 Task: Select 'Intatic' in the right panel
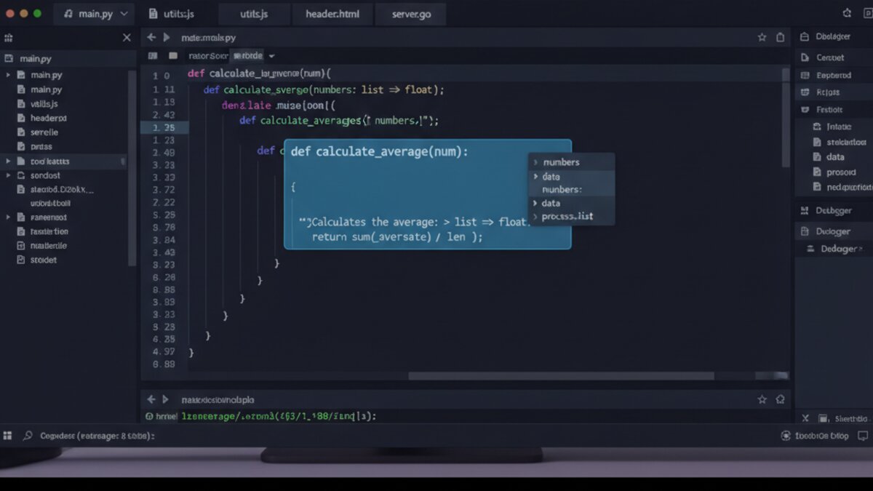click(839, 127)
